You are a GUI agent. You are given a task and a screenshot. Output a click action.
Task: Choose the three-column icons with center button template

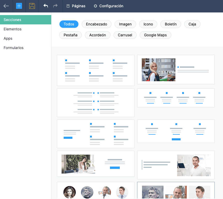click(x=176, y=131)
